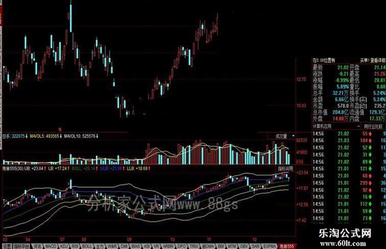Screen dimensions: 386x249
Task: Open the 指标平台 tab
Action: click(21, 246)
